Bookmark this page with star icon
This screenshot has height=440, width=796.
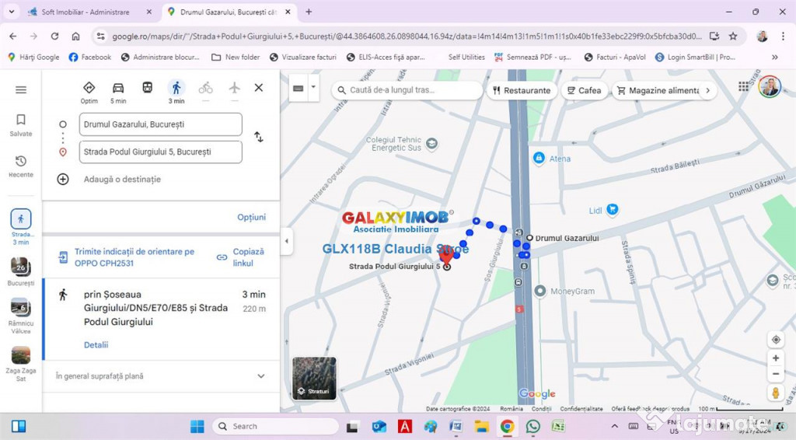[733, 36]
